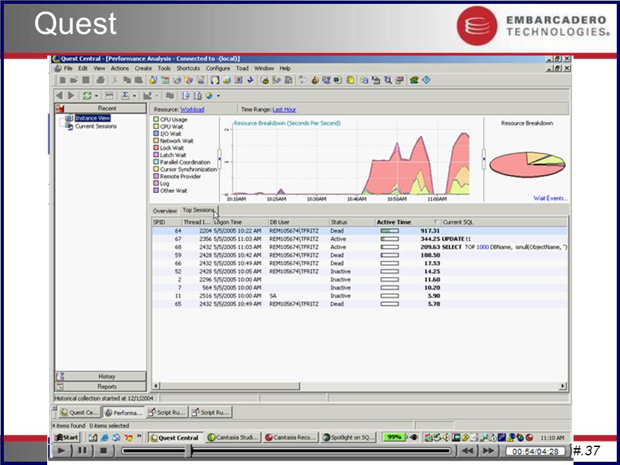620x465 pixels.
Task: Click the Cut scissors toolbar icon
Action: click(x=115, y=80)
